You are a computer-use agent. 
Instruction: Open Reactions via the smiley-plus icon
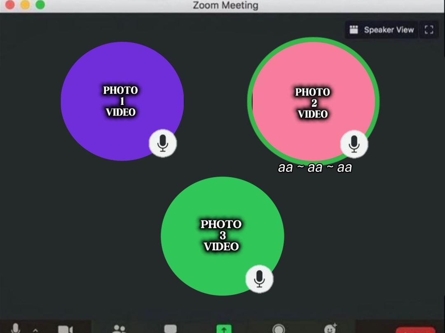(330, 328)
